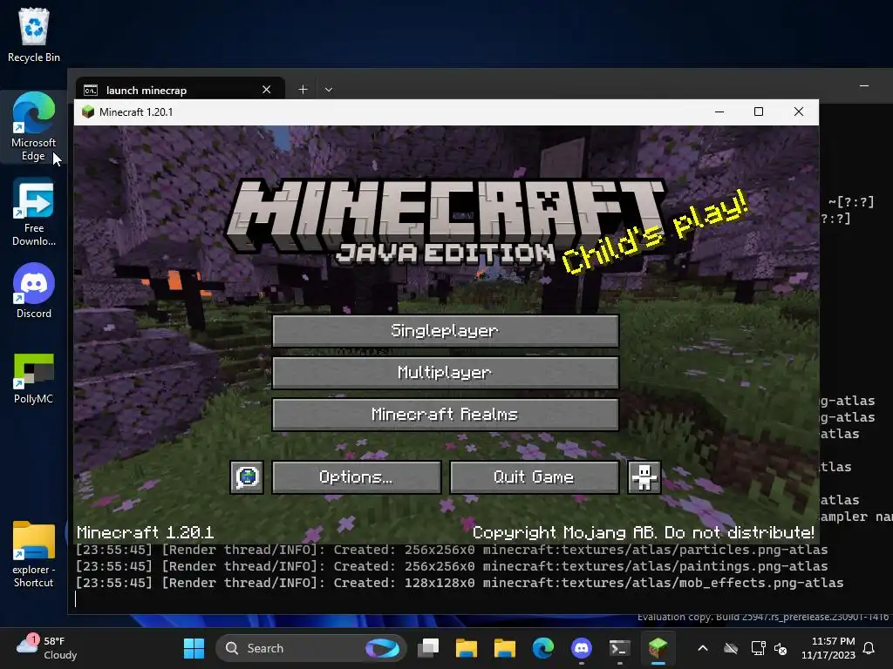Click the copyright Mojang AB text
The width and height of the screenshot is (893, 669).
[644, 532]
